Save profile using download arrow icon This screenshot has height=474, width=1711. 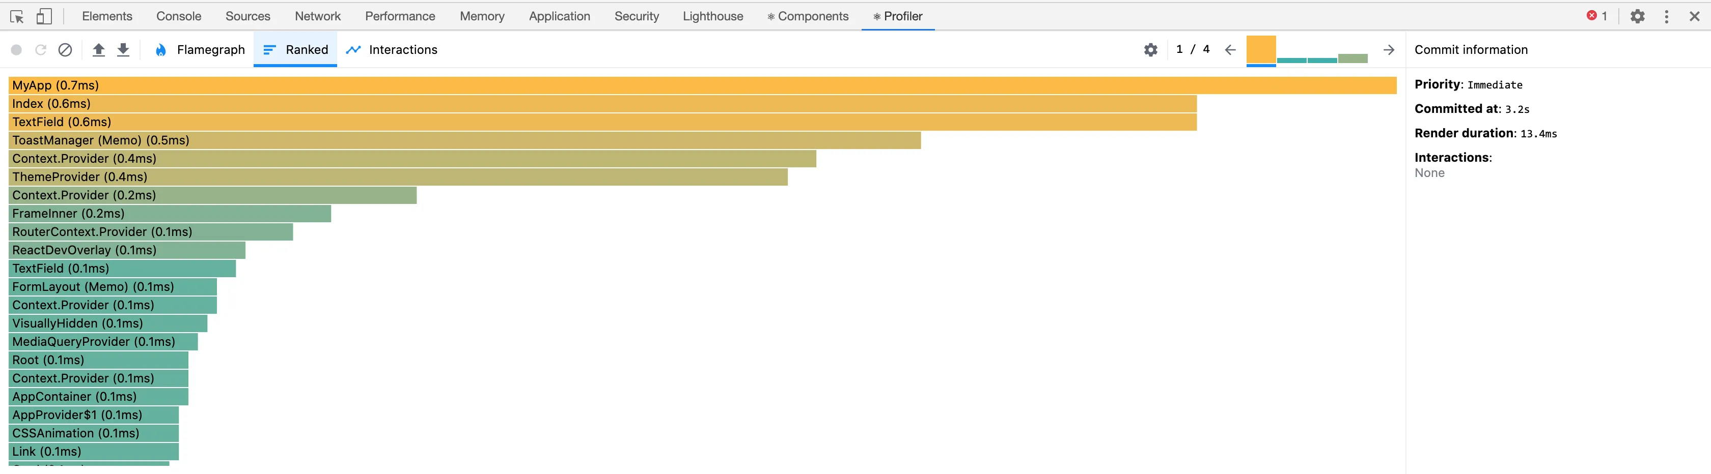pyautogui.click(x=124, y=50)
